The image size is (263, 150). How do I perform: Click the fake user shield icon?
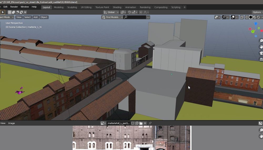point(133,123)
